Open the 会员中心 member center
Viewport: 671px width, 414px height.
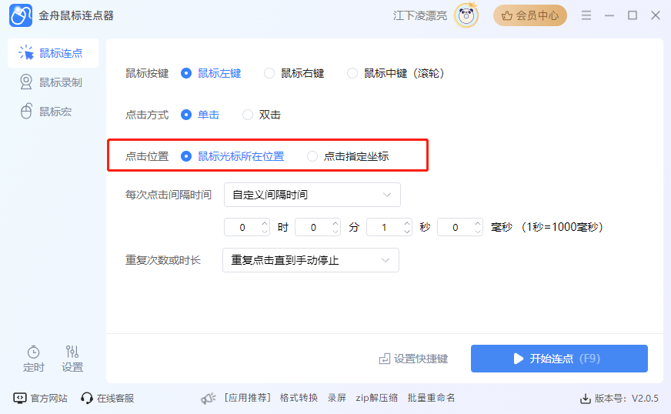pyautogui.click(x=529, y=15)
